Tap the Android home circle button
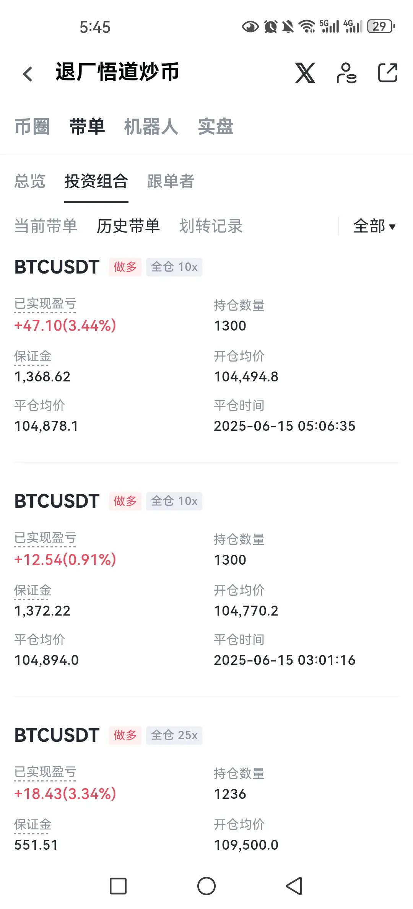This screenshot has width=413, height=909. coord(206,886)
